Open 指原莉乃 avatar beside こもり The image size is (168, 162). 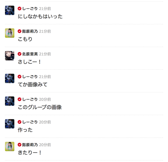point(10,33)
